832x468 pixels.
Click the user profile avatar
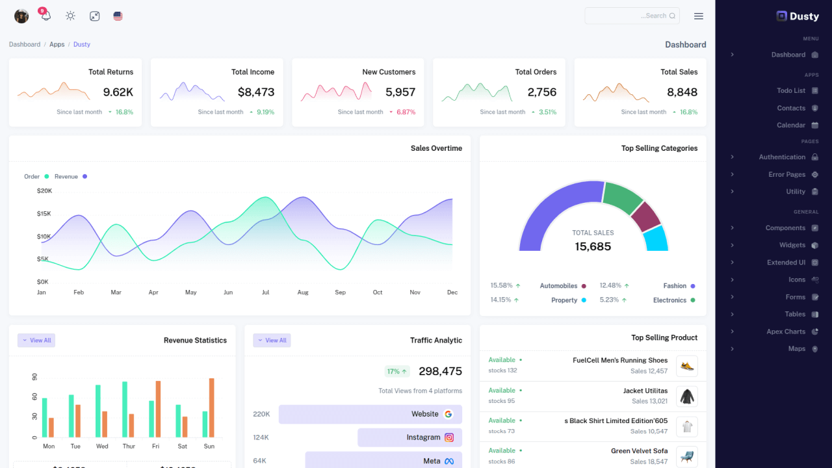[21, 16]
